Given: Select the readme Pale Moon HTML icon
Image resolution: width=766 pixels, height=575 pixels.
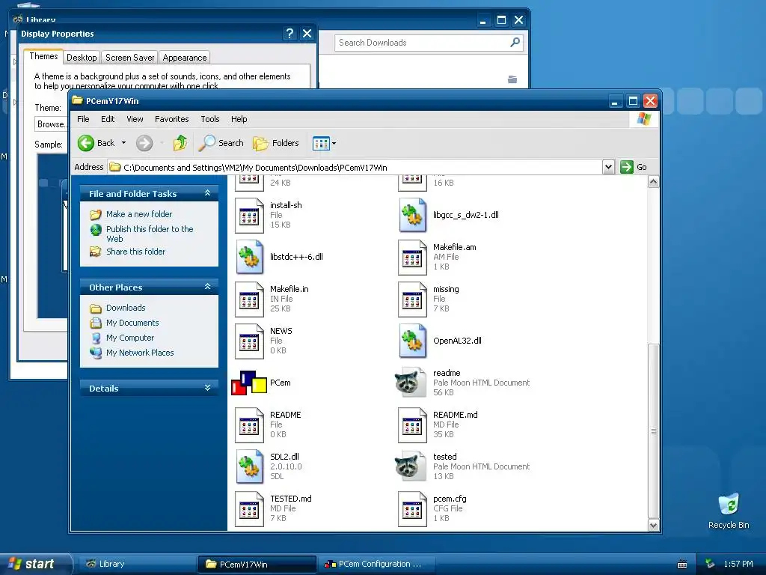Looking at the screenshot, I should pyautogui.click(x=411, y=383).
